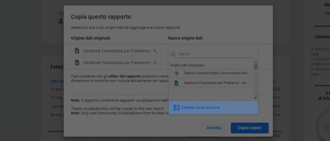
Task: Click the scroll-up arrow in source list
Action: 255,62
